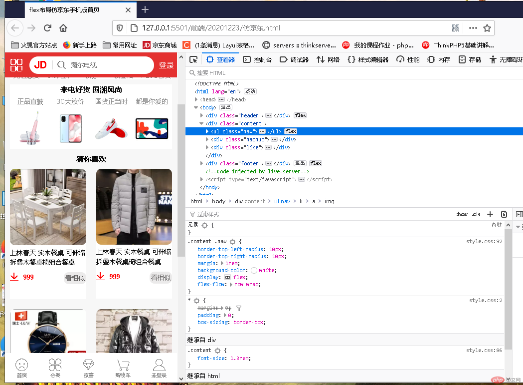
Task: Click the QR code icon in address bar
Action: 456,28
